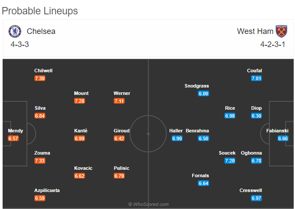The height and width of the screenshot is (209, 295).
Task: Open the West Ham team name link
Action: [x=255, y=31]
